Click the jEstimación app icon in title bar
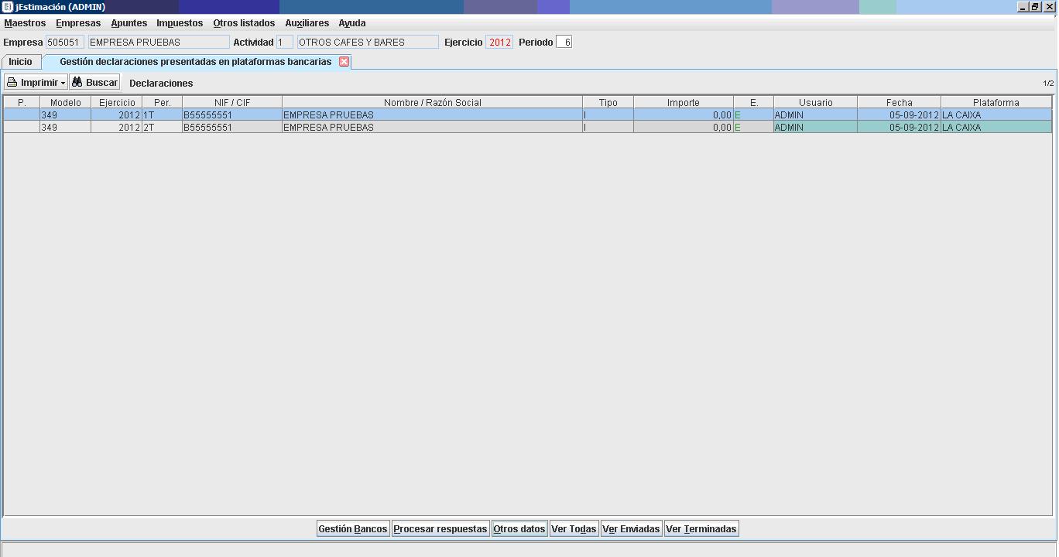This screenshot has height=557, width=1059. point(8,7)
